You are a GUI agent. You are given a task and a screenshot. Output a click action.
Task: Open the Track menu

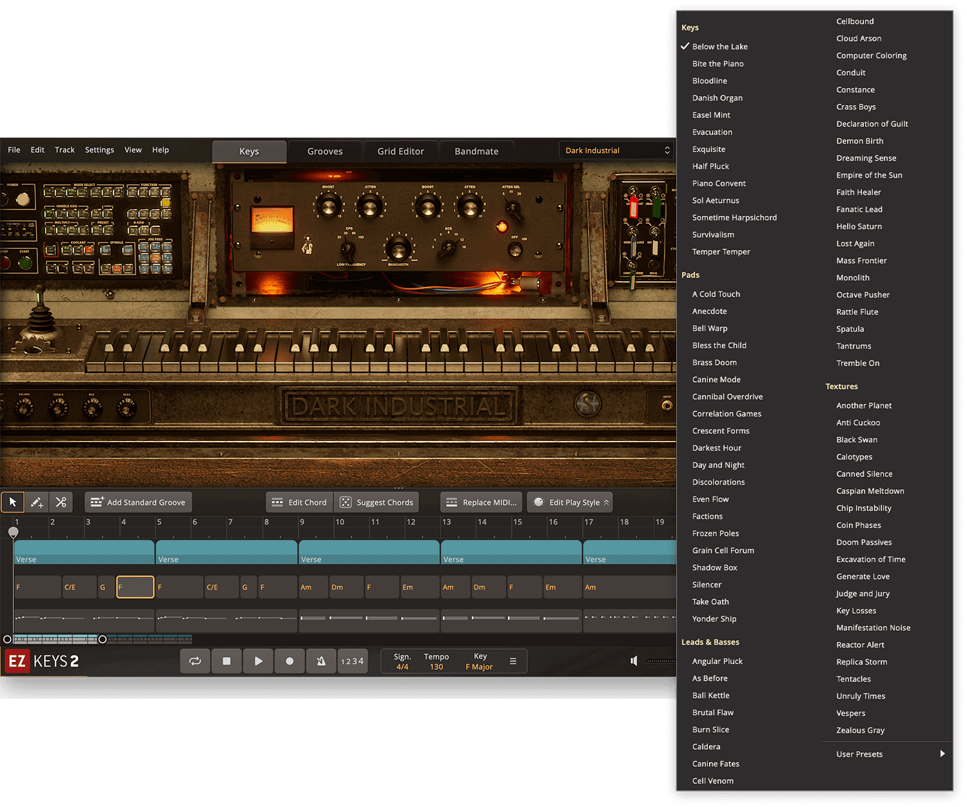(x=64, y=150)
